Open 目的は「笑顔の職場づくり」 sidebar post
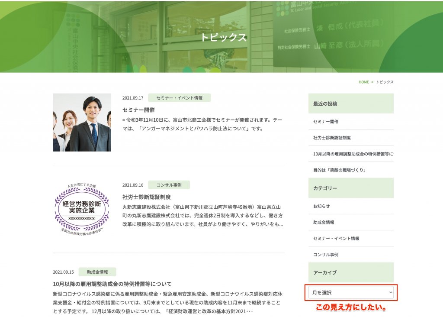Screen dimensions: 443x317 pyautogui.click(x=340, y=170)
